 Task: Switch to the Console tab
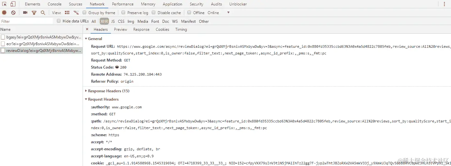(x=55, y=4)
